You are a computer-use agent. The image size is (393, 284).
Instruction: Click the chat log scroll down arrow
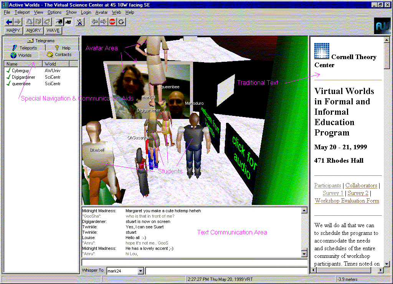pos(304,254)
